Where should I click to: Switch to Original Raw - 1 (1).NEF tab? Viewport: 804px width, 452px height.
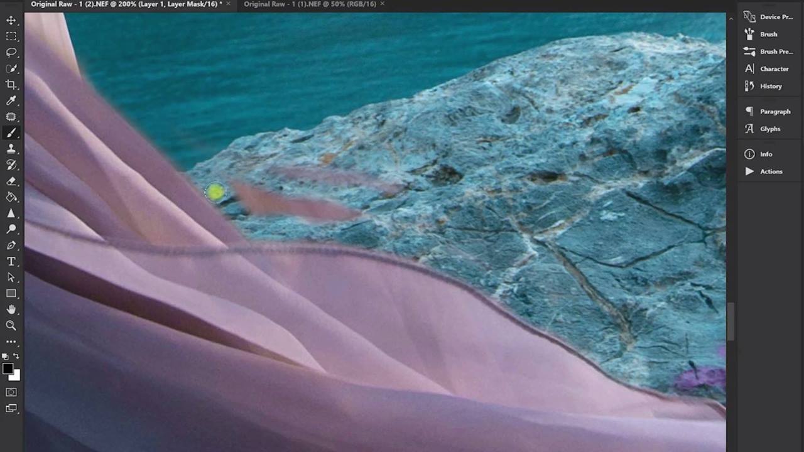click(x=310, y=4)
